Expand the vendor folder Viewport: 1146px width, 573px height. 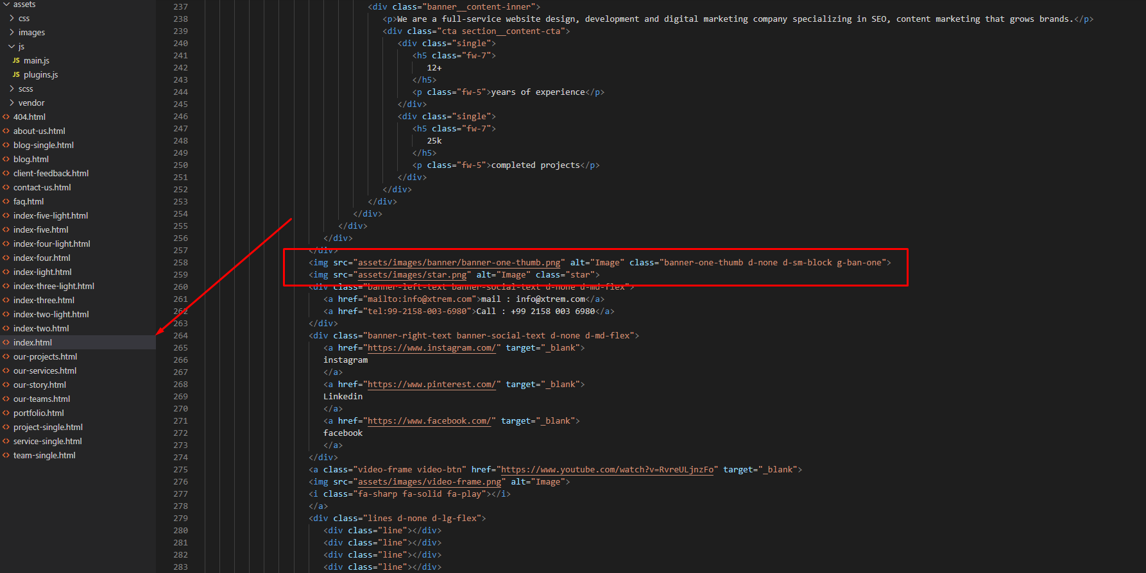[x=12, y=103]
